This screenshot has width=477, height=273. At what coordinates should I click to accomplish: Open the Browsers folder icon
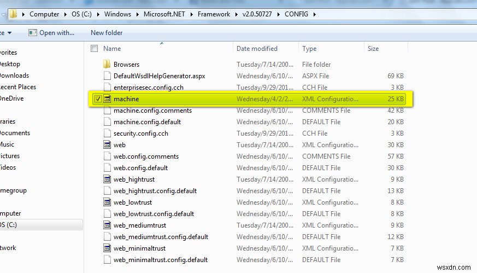(107, 65)
